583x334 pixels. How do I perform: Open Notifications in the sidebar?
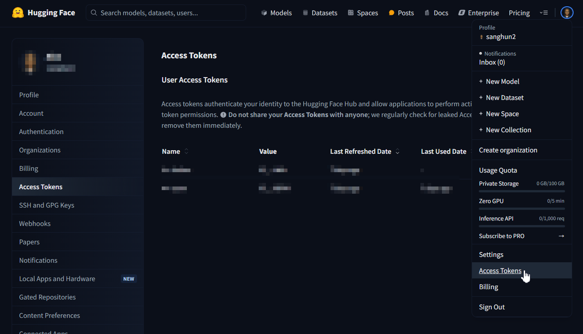coord(78,260)
